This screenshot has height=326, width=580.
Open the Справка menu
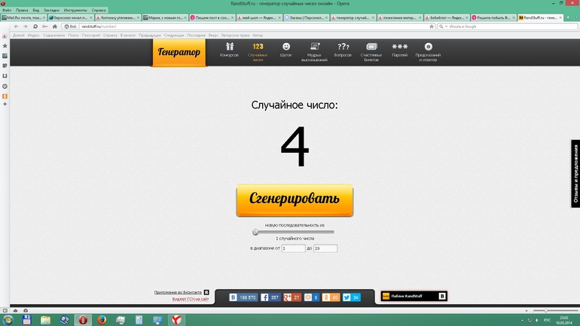click(x=99, y=11)
